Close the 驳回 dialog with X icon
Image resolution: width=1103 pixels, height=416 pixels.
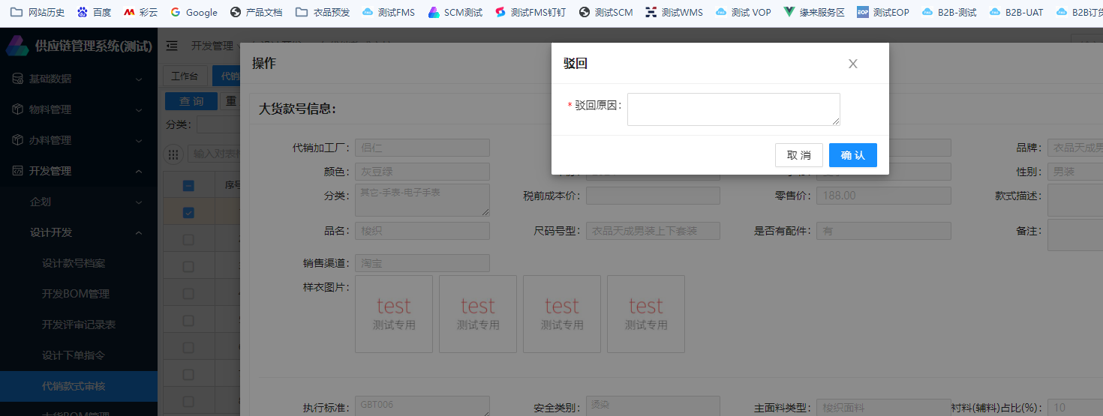point(852,64)
